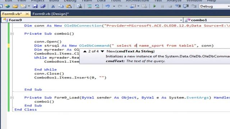This screenshot has width=230, height=129.
Task: Open the Add New Item dropdown arrow
Action: (29, 6)
